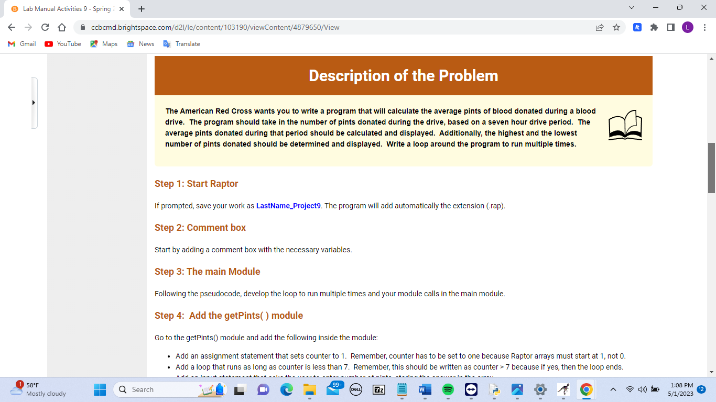Open the Photos app in taskbar
Image resolution: width=716 pixels, height=402 pixels.
click(x=517, y=389)
